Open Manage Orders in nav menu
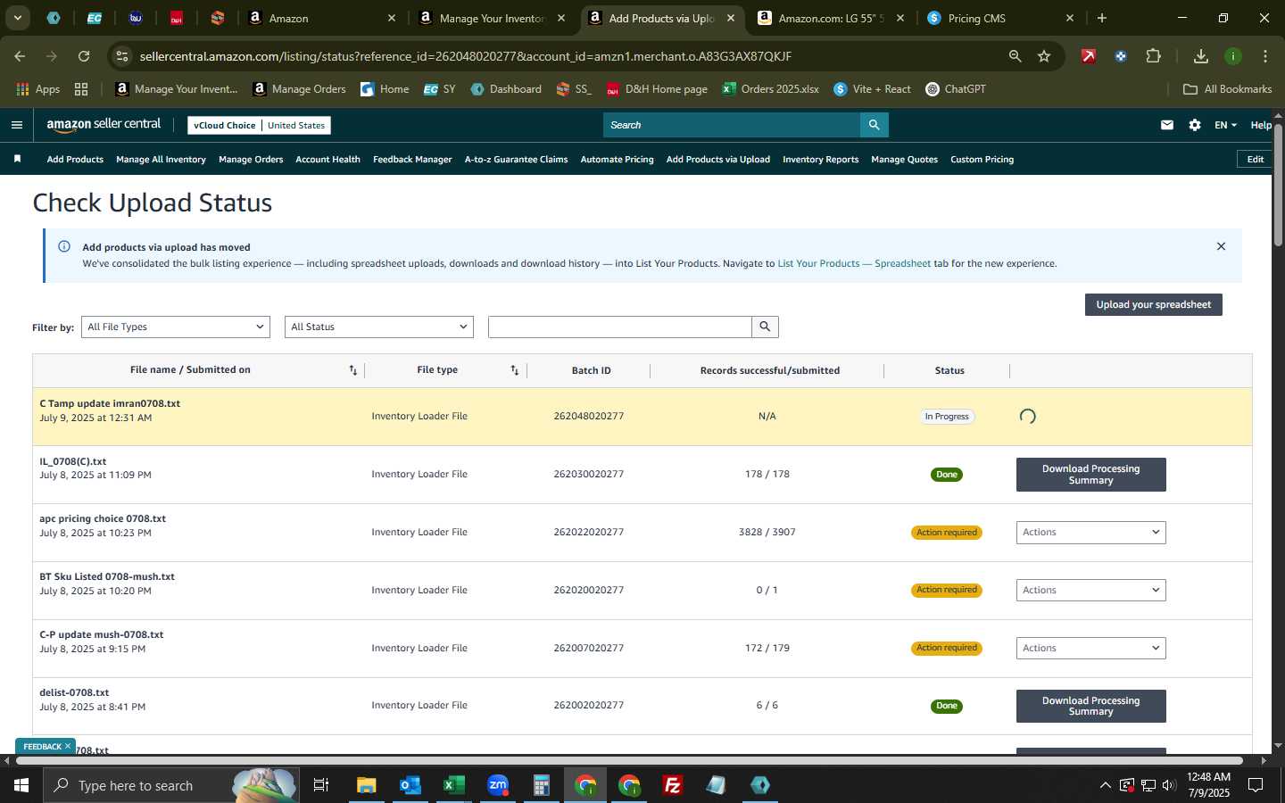This screenshot has height=803, width=1285. (x=251, y=159)
